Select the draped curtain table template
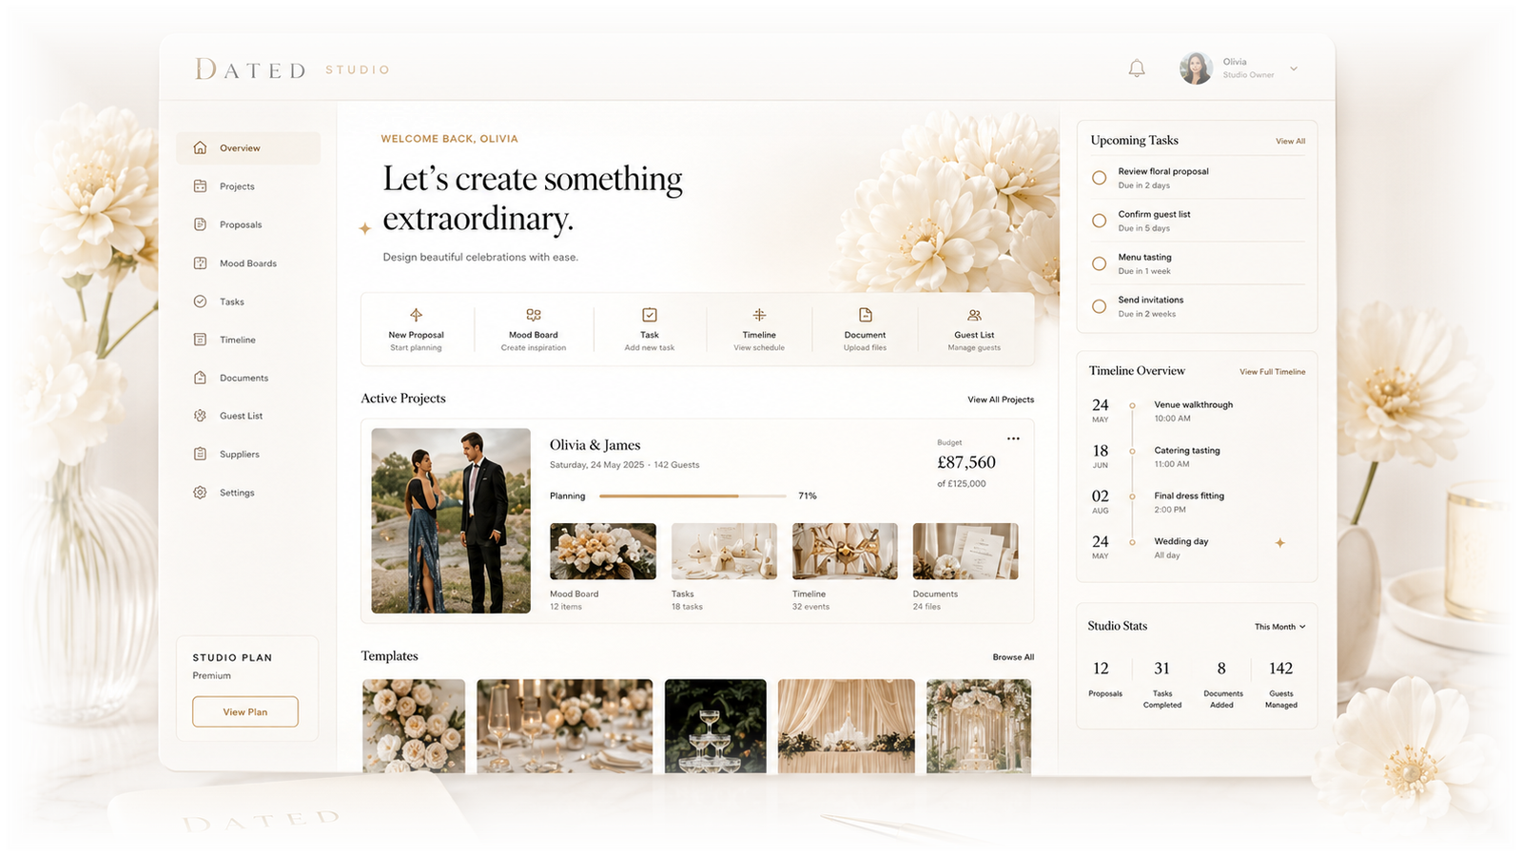This screenshot has width=1522, height=856. click(x=847, y=726)
